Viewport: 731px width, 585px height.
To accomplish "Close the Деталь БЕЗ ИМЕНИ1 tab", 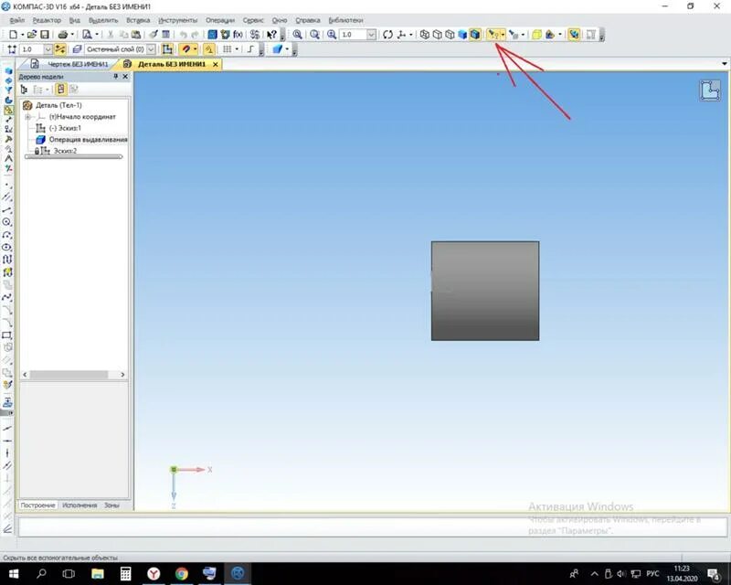I will (215, 64).
